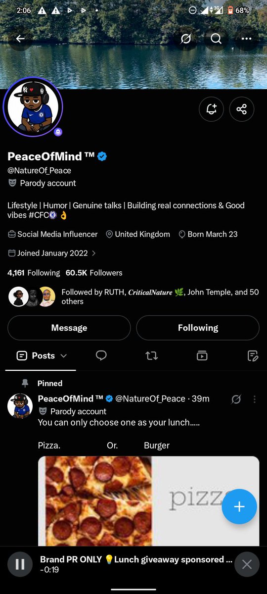Open pinned post three-dot menu
The width and height of the screenshot is (267, 594).
coord(255,399)
